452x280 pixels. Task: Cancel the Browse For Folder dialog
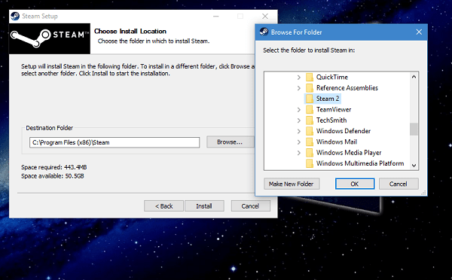coord(399,184)
